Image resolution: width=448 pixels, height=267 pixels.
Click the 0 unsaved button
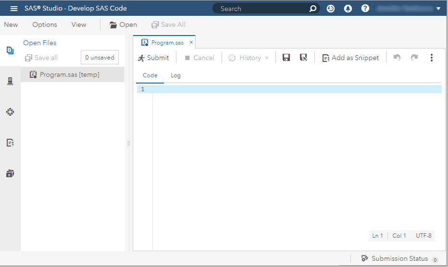[x=100, y=58]
